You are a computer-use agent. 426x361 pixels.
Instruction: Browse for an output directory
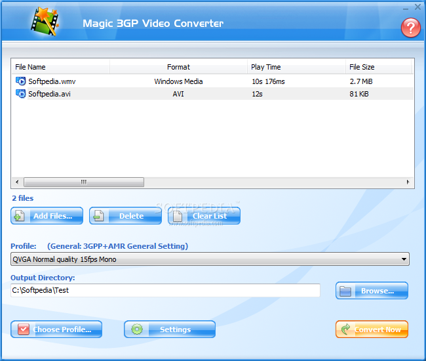tap(372, 291)
